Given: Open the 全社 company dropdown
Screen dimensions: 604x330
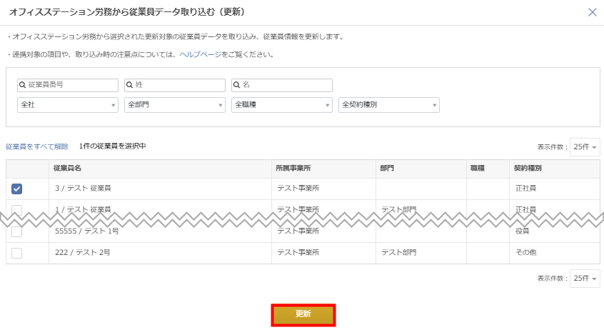Looking at the screenshot, I should click(68, 105).
